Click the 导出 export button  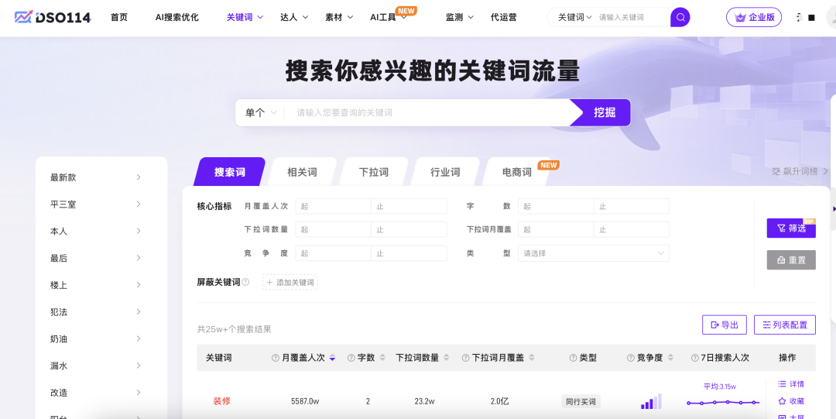[724, 325]
